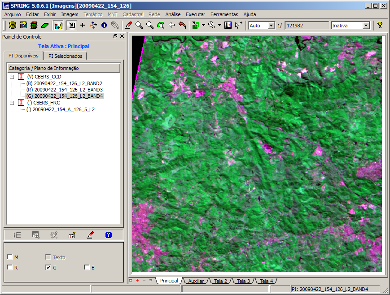This screenshot has height=295, width=390.
Task: Collapse the CBERS_CCD category tree node
Action: (11, 77)
